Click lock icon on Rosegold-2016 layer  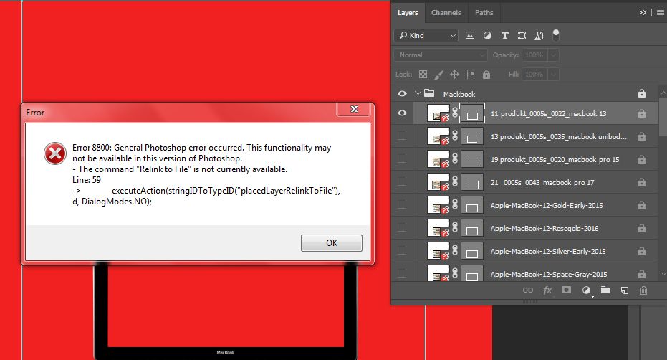[641, 228]
